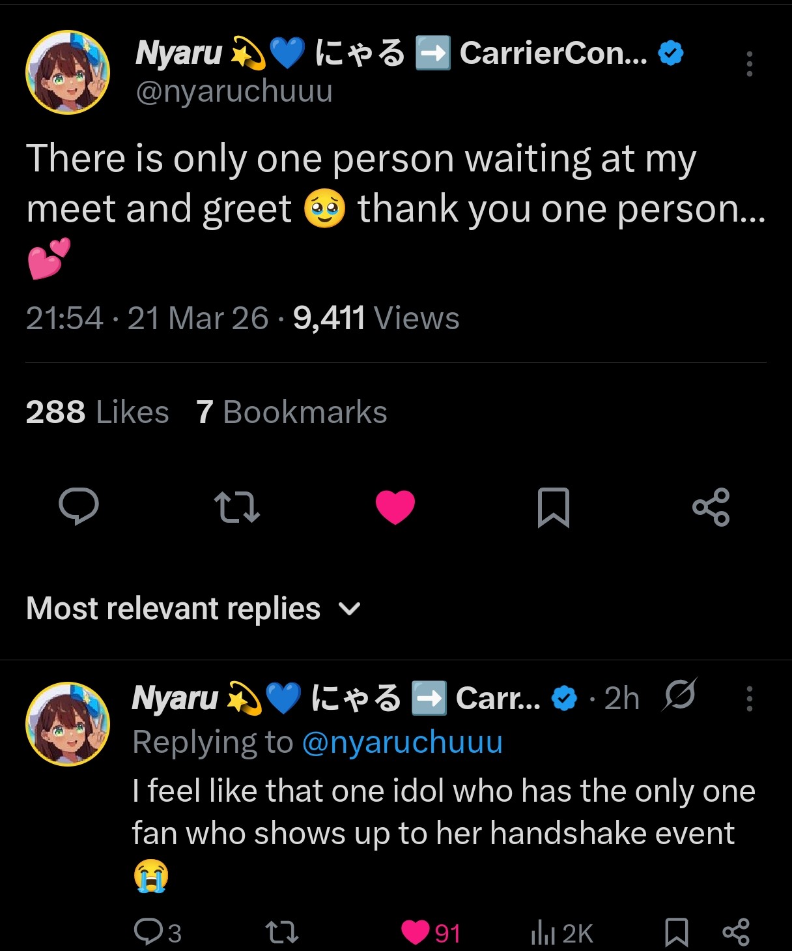Bookmark the reply tweet
This screenshot has height=951, width=792.
point(677,932)
